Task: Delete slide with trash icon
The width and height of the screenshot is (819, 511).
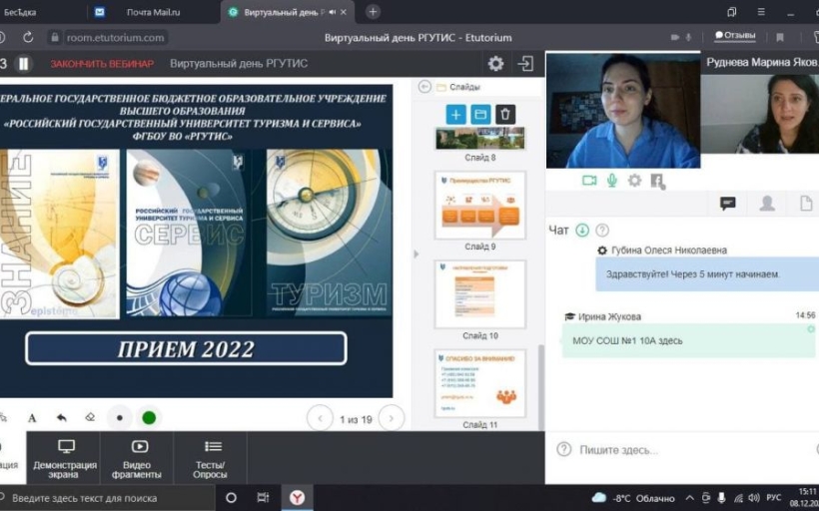Action: tap(505, 115)
